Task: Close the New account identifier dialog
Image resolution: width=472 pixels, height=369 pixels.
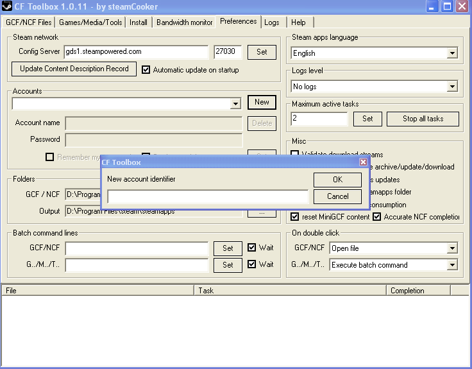Action: [363, 162]
